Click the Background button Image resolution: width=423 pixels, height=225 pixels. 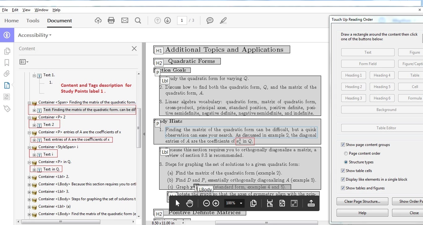point(386,109)
